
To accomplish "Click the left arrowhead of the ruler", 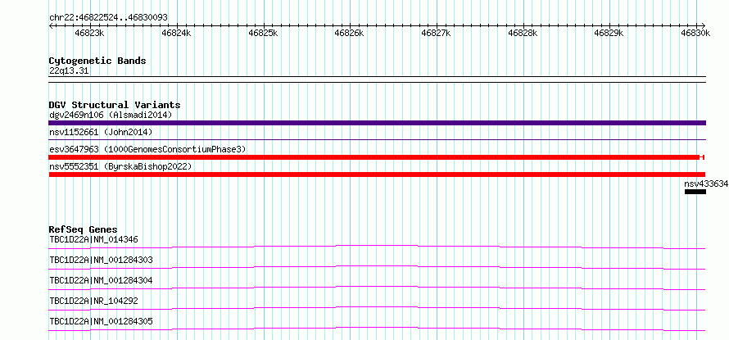I will coord(51,25).
